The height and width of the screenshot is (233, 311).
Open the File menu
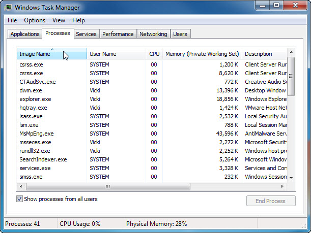(x=12, y=20)
